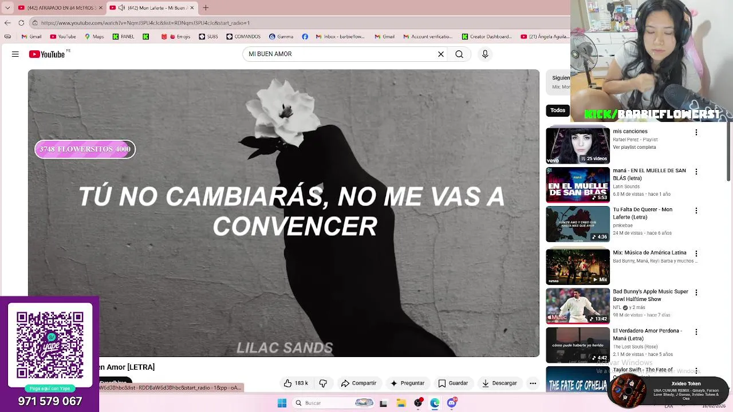Viewport: 733px width, 412px height.
Task: Close the ATRAPADO EN 84 METROS tab
Action: point(101,7)
